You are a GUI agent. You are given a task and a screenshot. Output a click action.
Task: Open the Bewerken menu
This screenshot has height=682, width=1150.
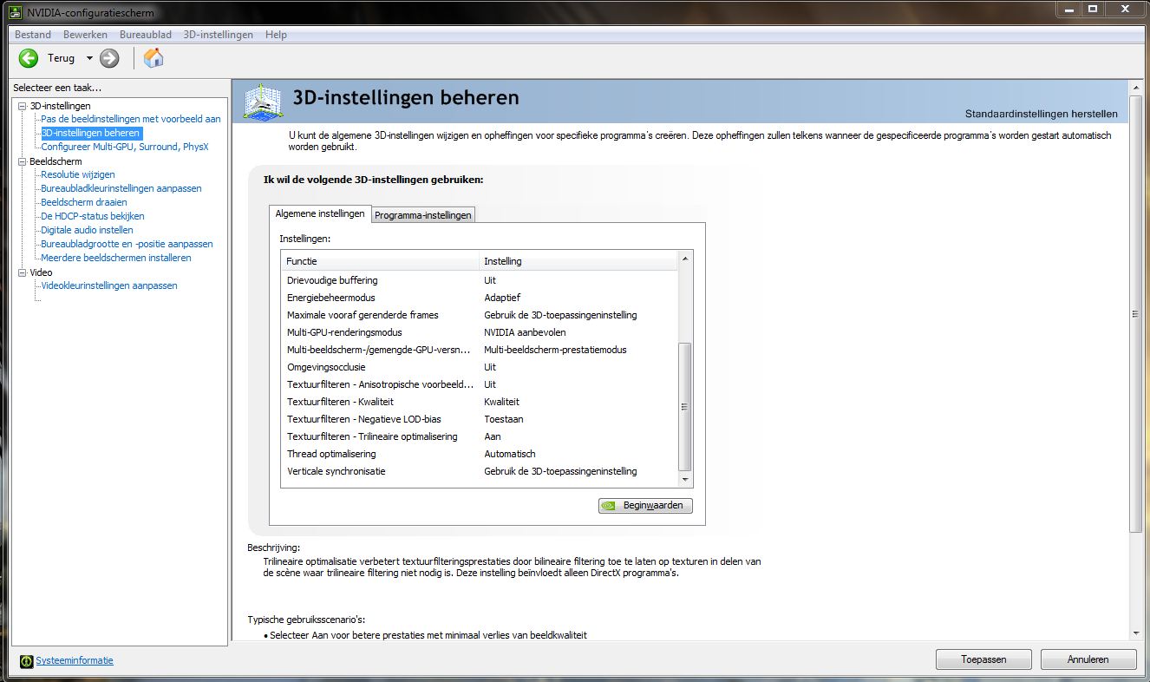click(x=85, y=35)
